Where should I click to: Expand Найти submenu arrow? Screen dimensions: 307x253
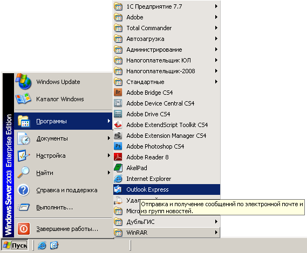[109, 172]
